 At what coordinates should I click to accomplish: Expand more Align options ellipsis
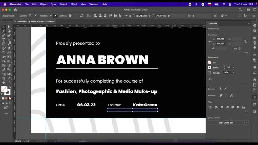click(x=246, y=112)
